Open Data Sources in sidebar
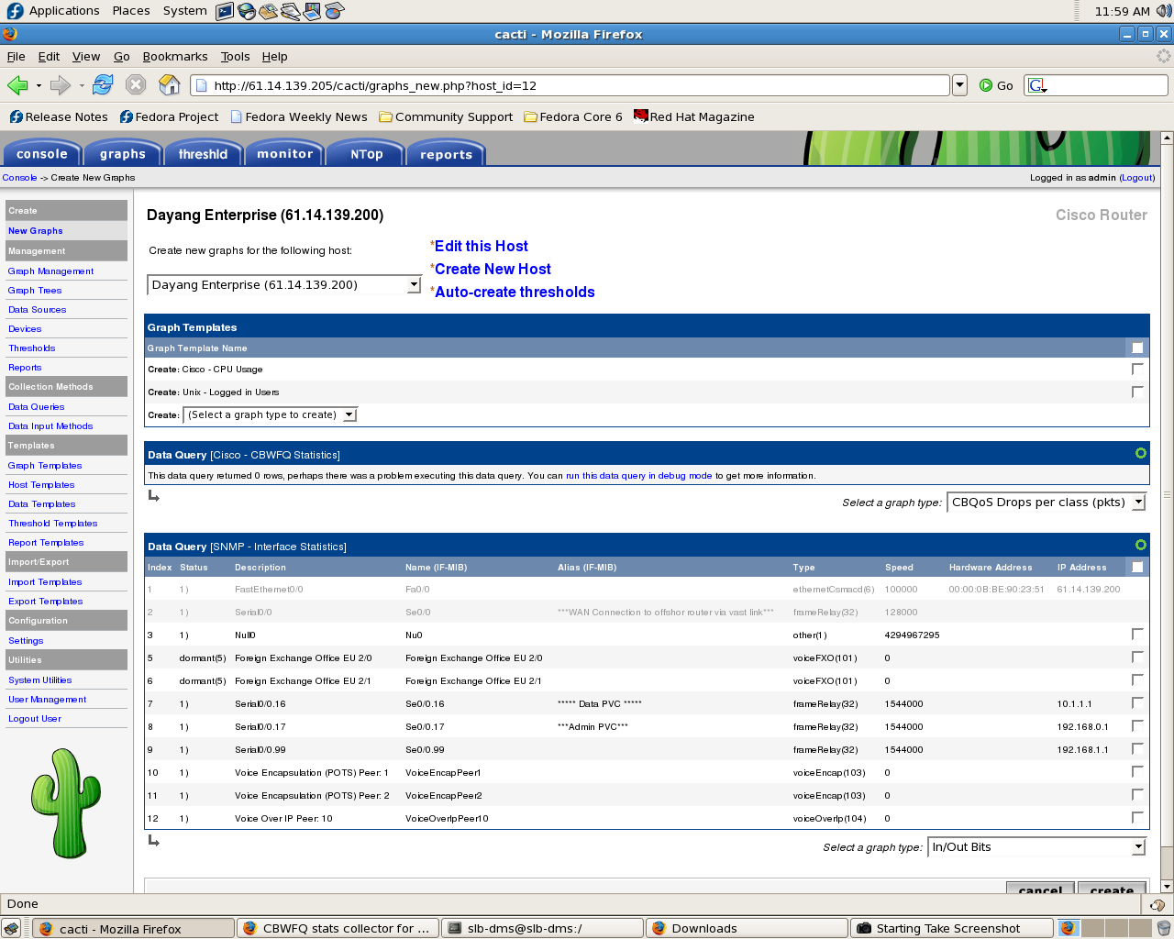 pyautogui.click(x=38, y=310)
